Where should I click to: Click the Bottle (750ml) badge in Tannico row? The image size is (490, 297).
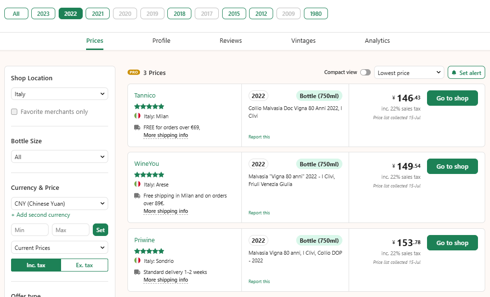[x=319, y=96]
